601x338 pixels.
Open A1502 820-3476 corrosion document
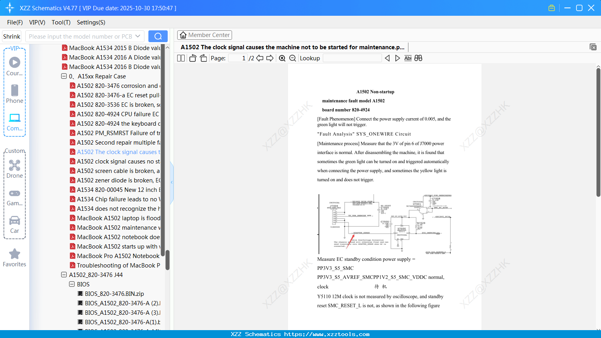click(115, 86)
